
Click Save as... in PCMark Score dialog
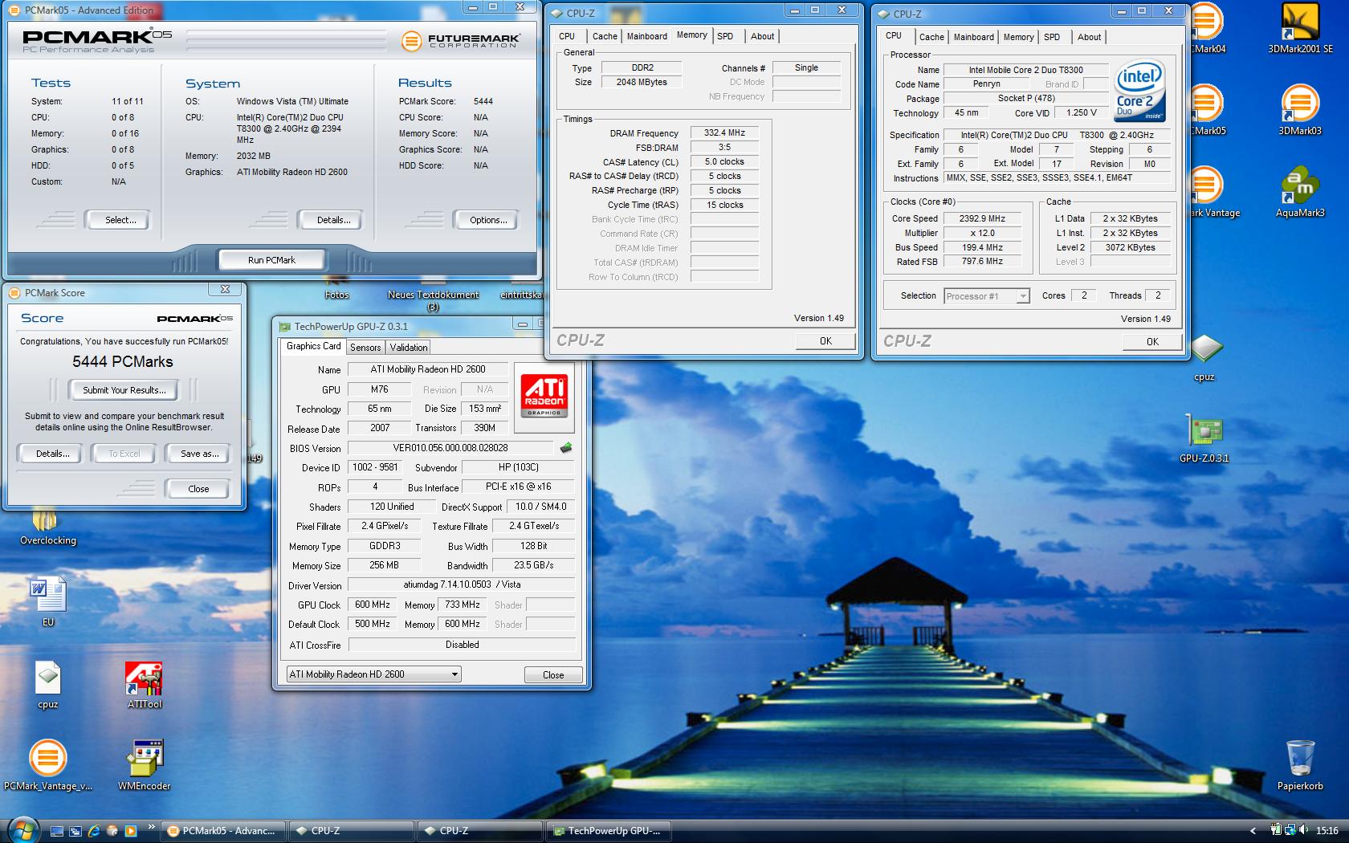coord(199,454)
